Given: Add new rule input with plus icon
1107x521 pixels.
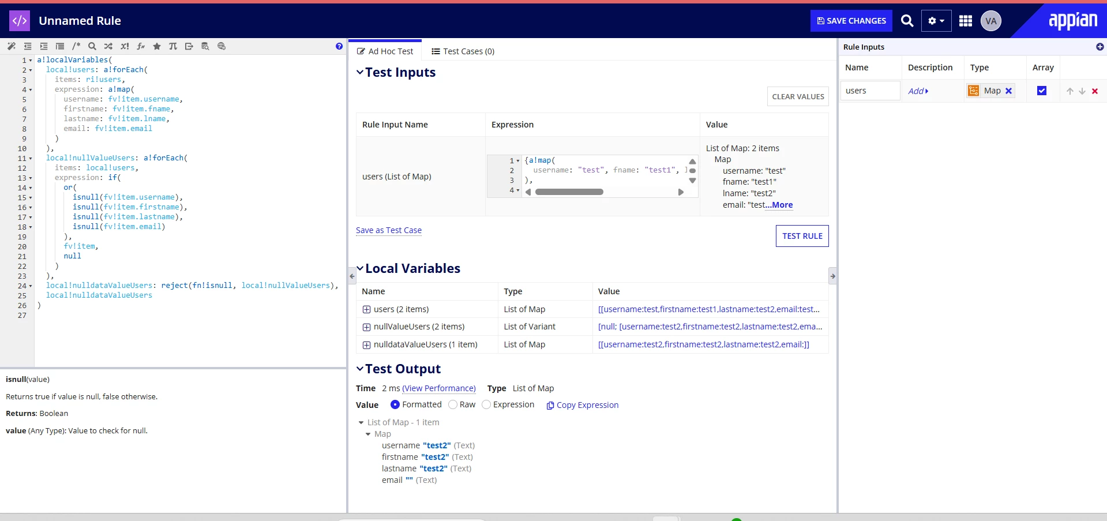Looking at the screenshot, I should point(1100,47).
